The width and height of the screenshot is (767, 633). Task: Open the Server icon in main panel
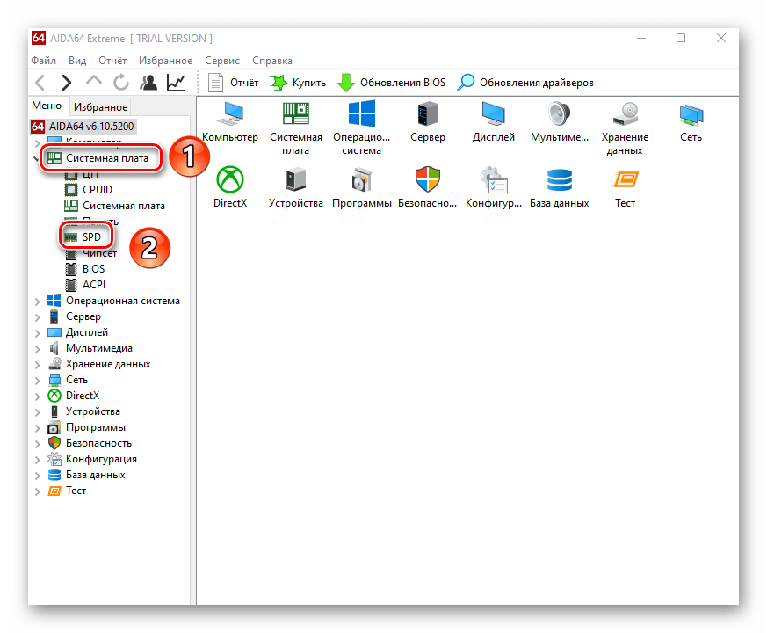tap(427, 114)
